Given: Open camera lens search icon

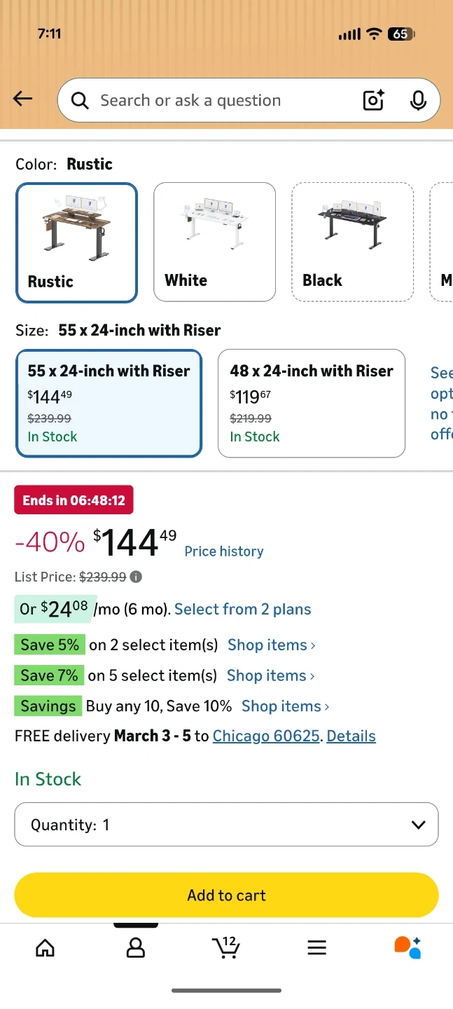Looking at the screenshot, I should 374,100.
